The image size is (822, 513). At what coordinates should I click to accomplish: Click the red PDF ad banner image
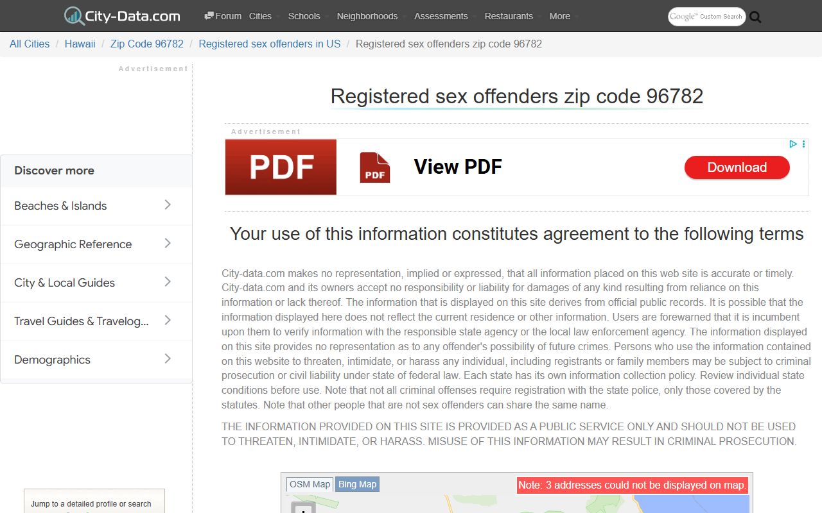point(281,167)
